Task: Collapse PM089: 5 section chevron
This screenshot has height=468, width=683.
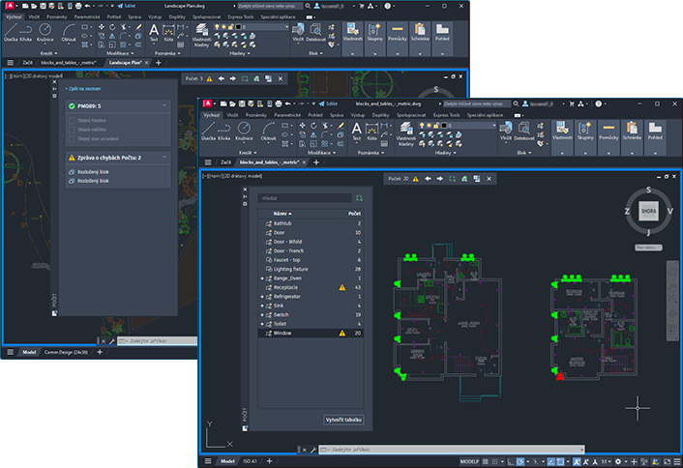Action: [x=164, y=105]
